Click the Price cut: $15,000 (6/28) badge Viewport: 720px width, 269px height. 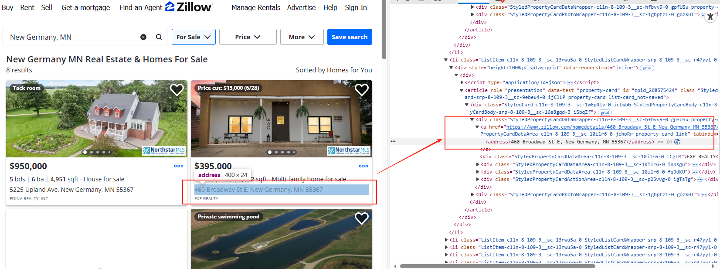click(x=228, y=88)
